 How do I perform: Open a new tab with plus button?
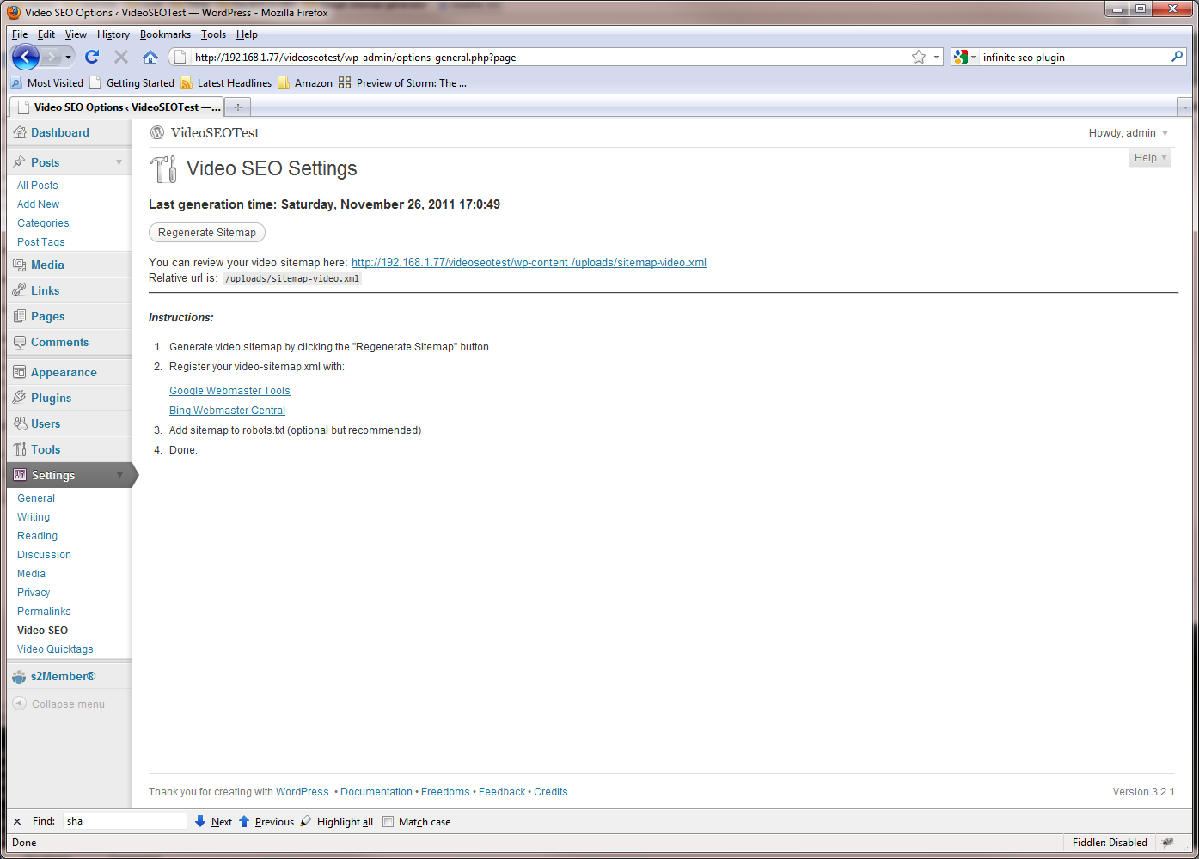[x=238, y=107]
